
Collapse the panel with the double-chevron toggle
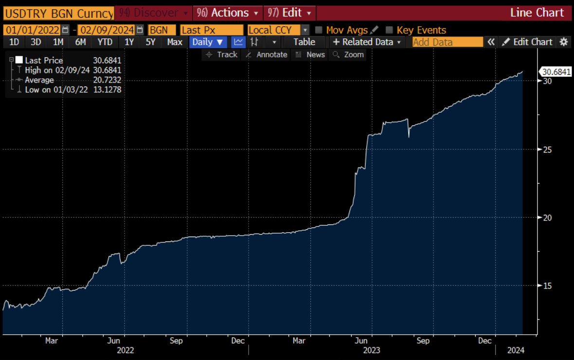click(491, 42)
